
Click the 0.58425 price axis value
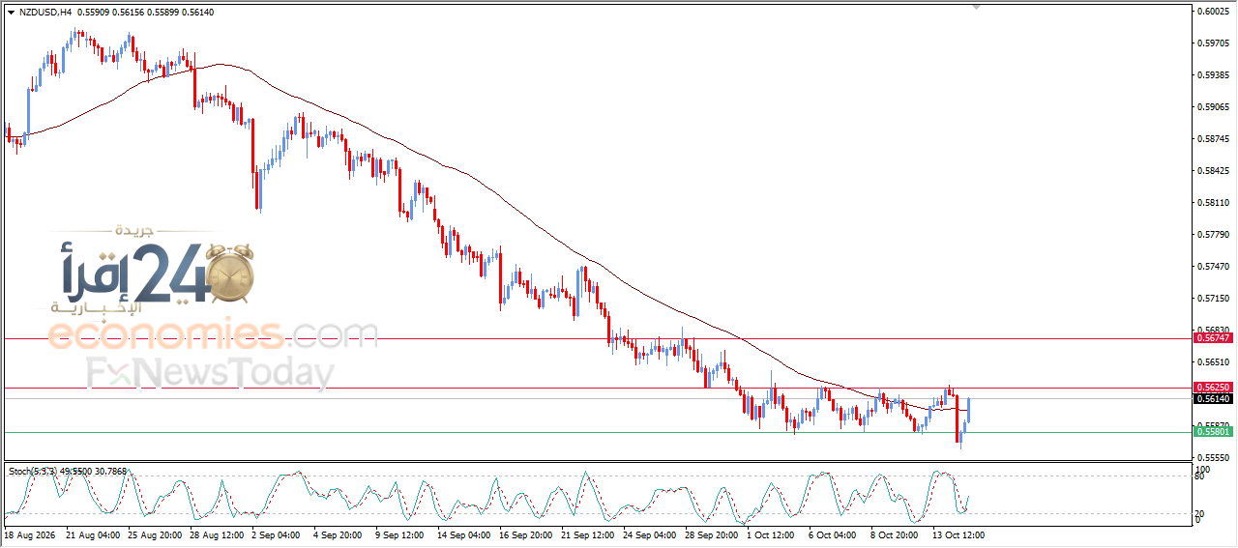click(x=1215, y=171)
